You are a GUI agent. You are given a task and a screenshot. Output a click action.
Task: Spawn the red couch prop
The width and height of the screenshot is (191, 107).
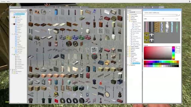tap(107, 18)
